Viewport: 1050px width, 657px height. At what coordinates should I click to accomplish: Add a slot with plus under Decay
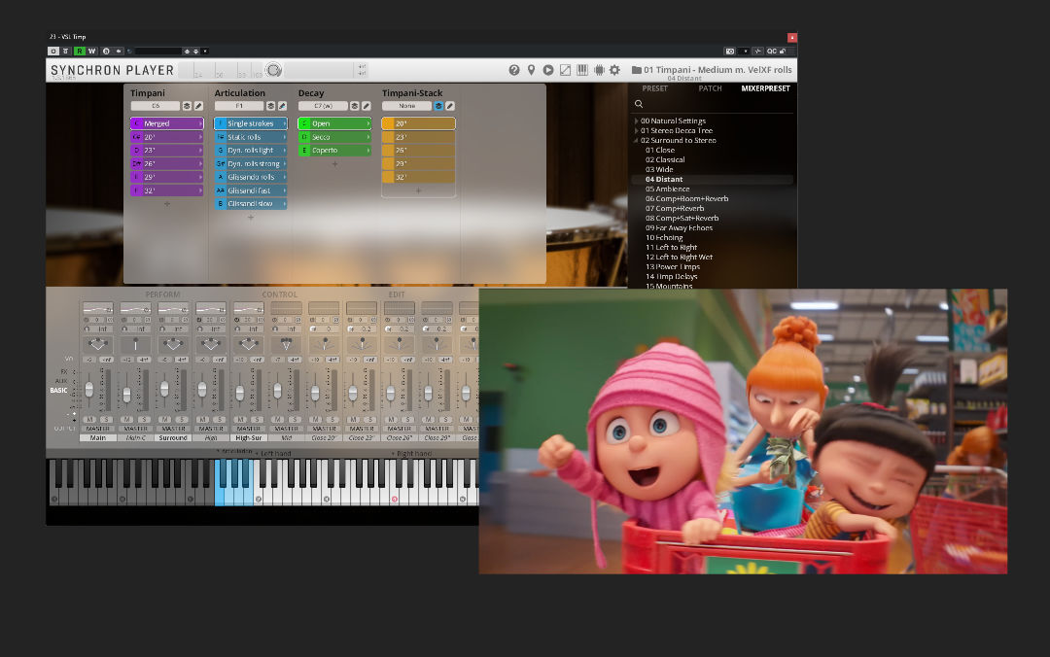click(334, 163)
